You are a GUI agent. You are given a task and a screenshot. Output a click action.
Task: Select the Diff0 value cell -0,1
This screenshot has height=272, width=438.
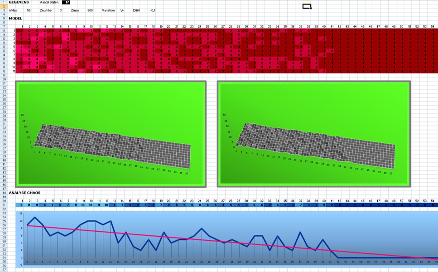tap(153, 10)
